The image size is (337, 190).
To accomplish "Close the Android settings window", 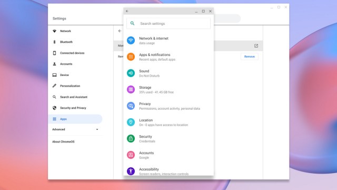I will point(210,11).
